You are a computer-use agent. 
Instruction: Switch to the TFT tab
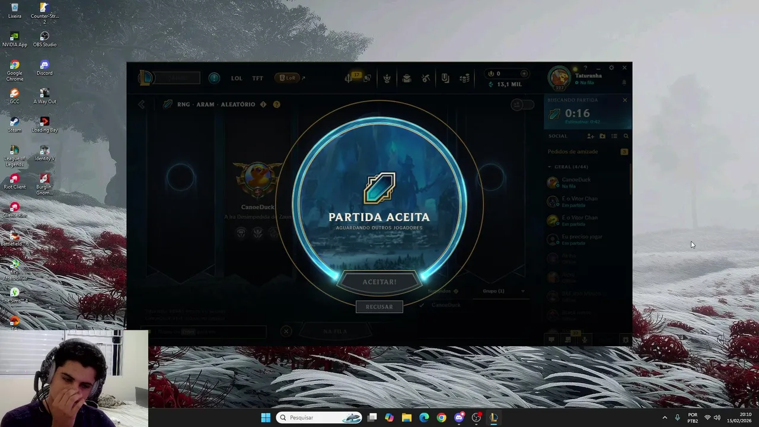(257, 78)
